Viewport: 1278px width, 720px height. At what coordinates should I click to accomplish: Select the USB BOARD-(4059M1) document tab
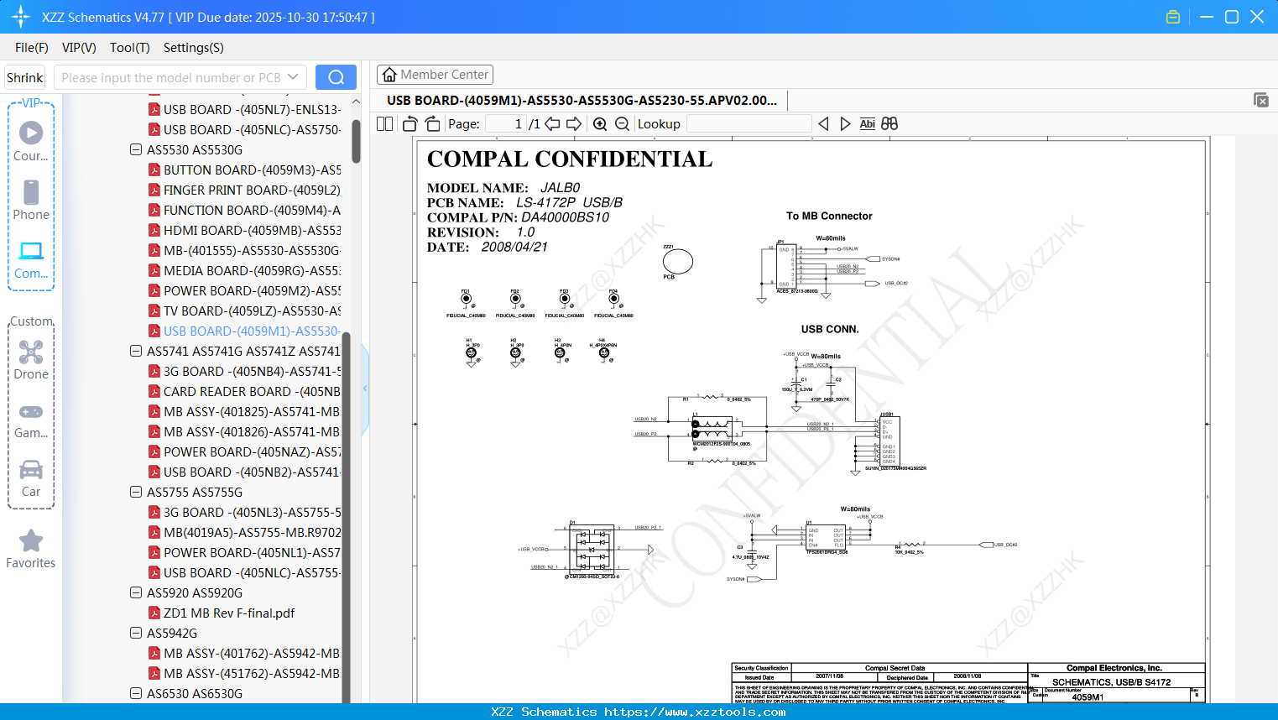[582, 101]
